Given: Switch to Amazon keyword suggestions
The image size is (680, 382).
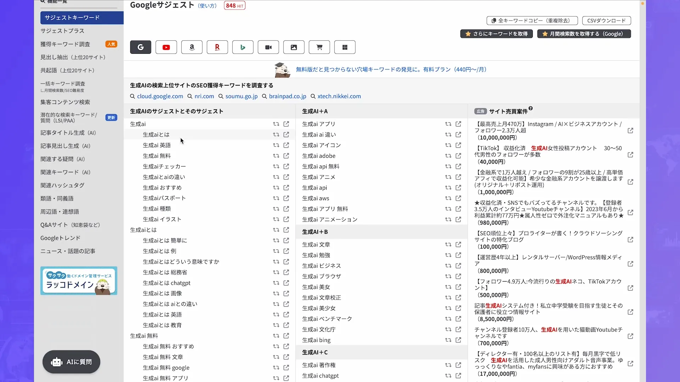Looking at the screenshot, I should tap(192, 47).
